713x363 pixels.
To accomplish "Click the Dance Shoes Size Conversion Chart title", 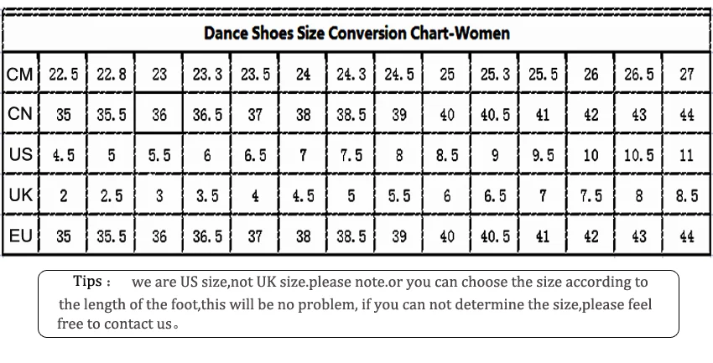I will point(356,34).
